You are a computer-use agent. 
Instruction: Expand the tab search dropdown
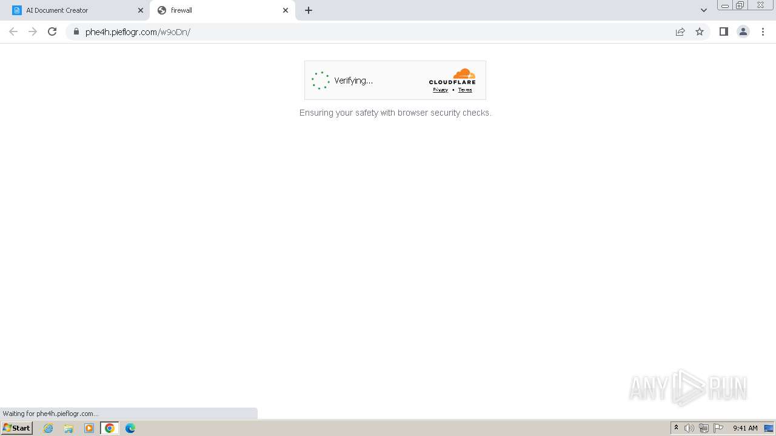tap(704, 10)
